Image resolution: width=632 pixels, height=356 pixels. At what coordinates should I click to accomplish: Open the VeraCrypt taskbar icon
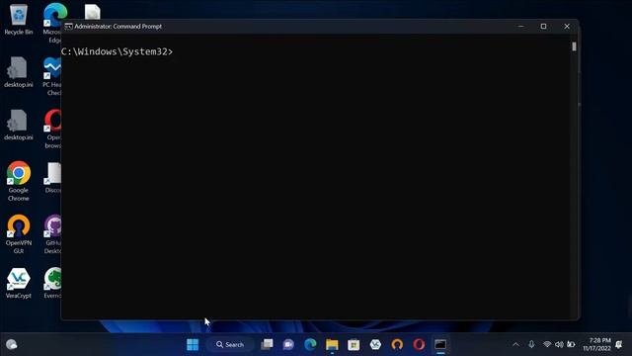pyautogui.click(x=375, y=344)
